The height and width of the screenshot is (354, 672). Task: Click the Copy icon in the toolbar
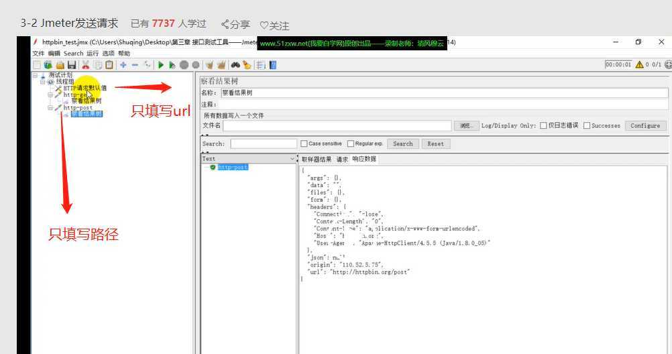(x=98, y=65)
